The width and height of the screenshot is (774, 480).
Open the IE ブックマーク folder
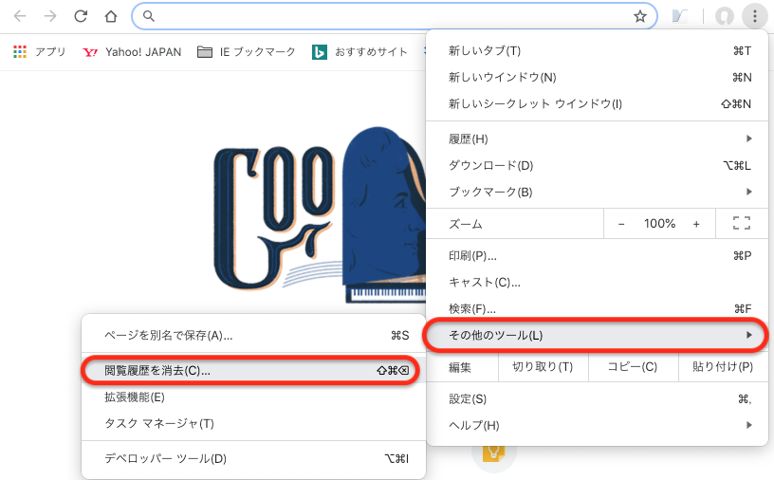click(246, 52)
